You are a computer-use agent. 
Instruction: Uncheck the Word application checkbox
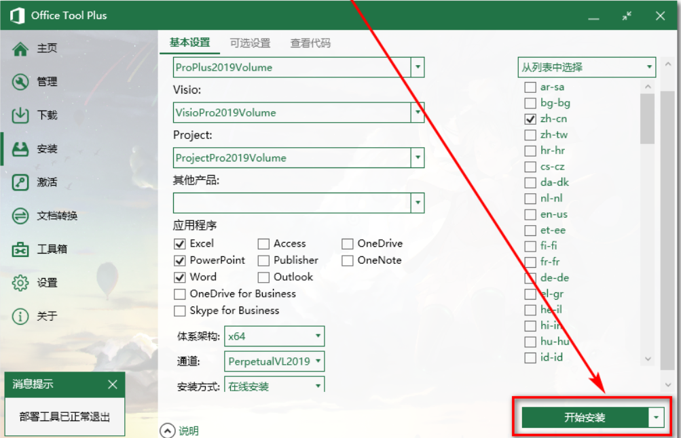pos(179,277)
